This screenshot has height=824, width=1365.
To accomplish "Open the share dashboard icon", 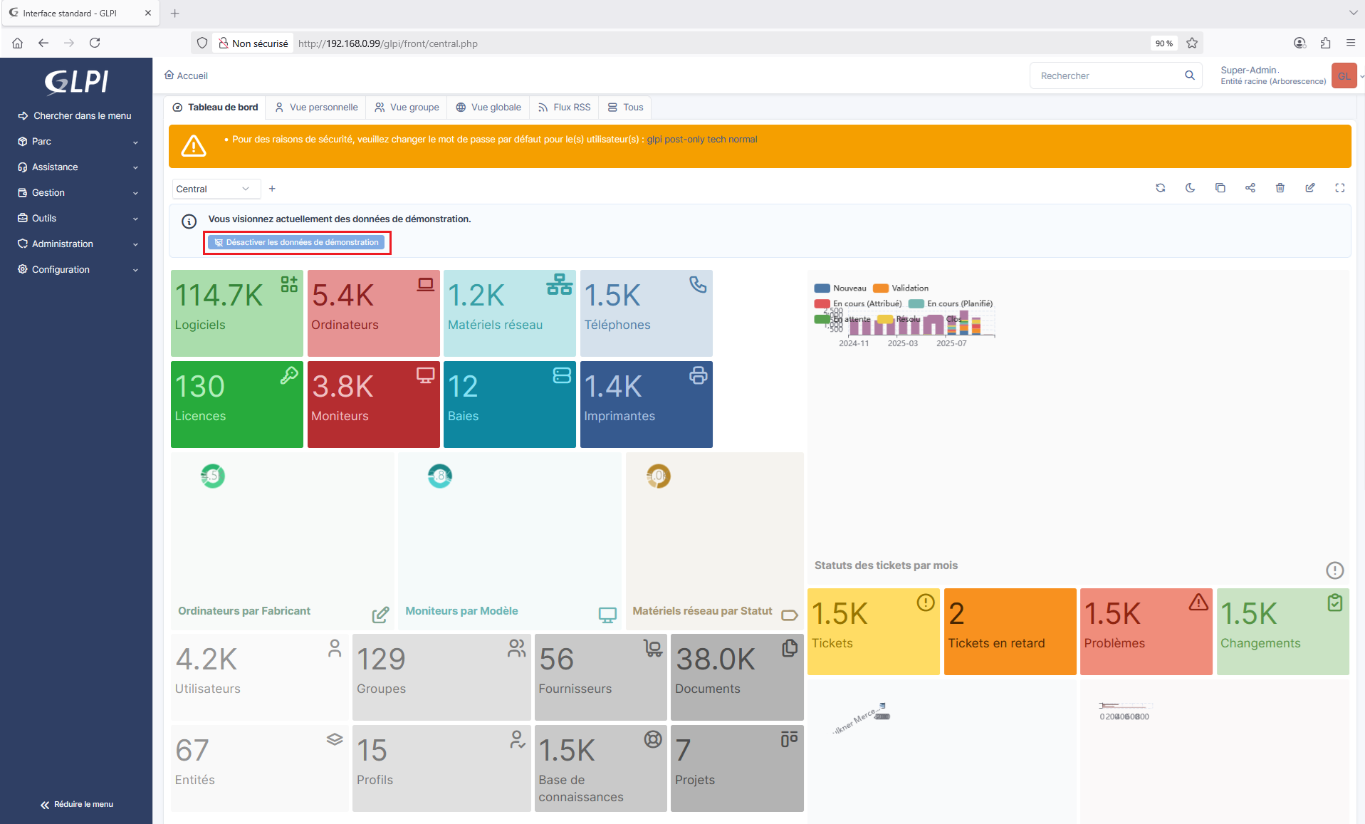I will point(1250,188).
